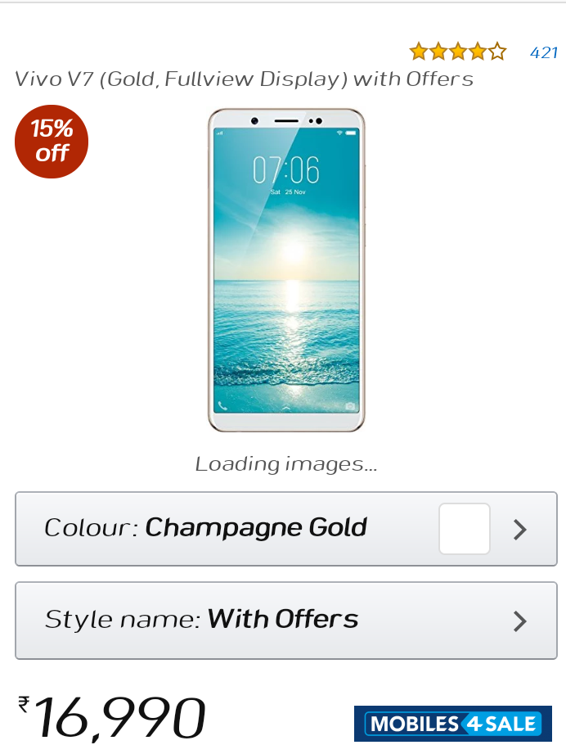Viewport: 566px width, 754px height.
Task: Expand style options with the chevron arrow
Action: point(520,621)
